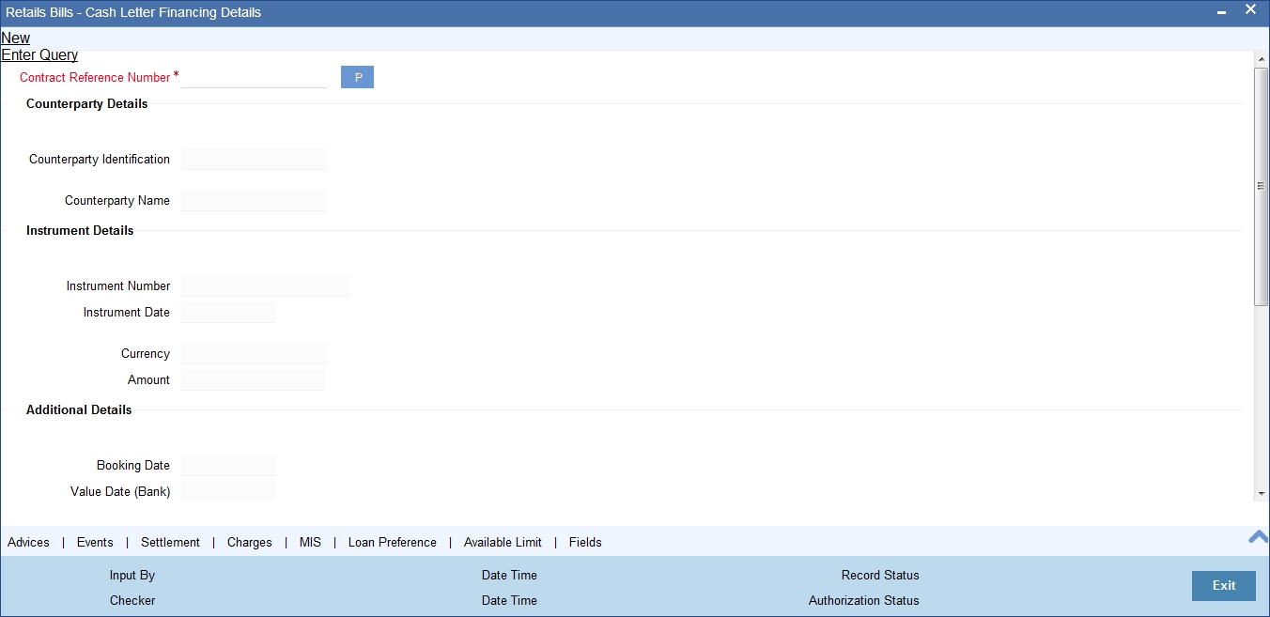Click the Input By label

[132, 575]
